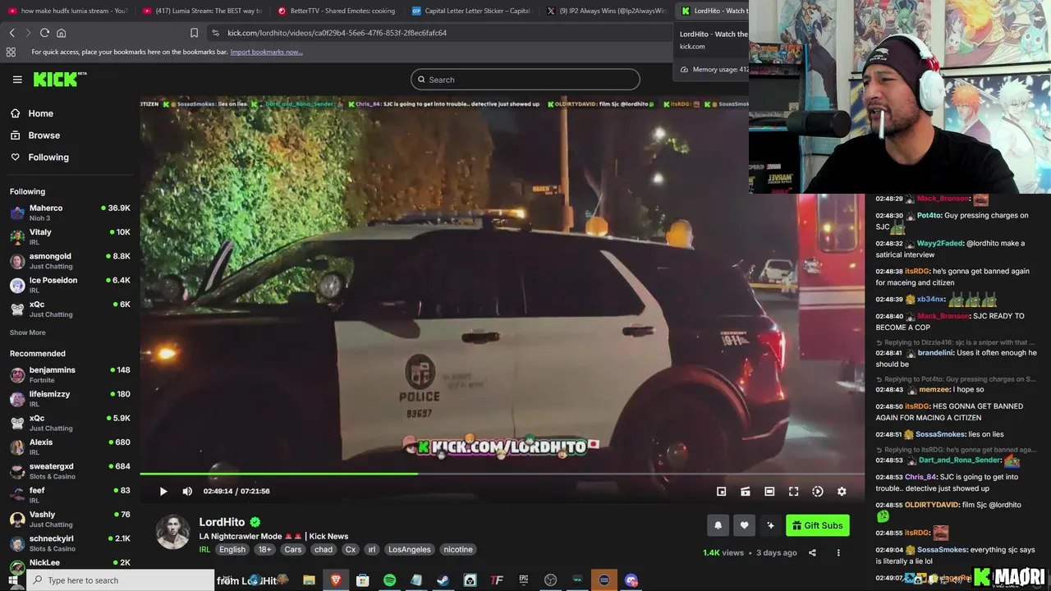
Task: Click the Search field on Kick
Action: 525,80
